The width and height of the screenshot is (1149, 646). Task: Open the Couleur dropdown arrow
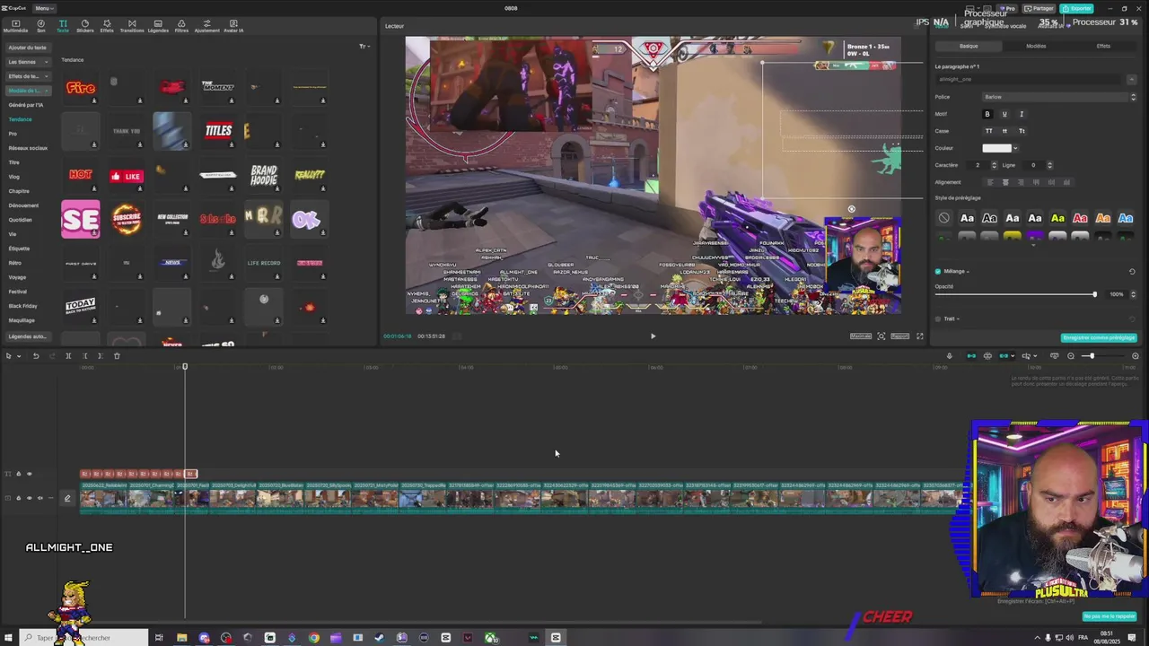click(1015, 148)
